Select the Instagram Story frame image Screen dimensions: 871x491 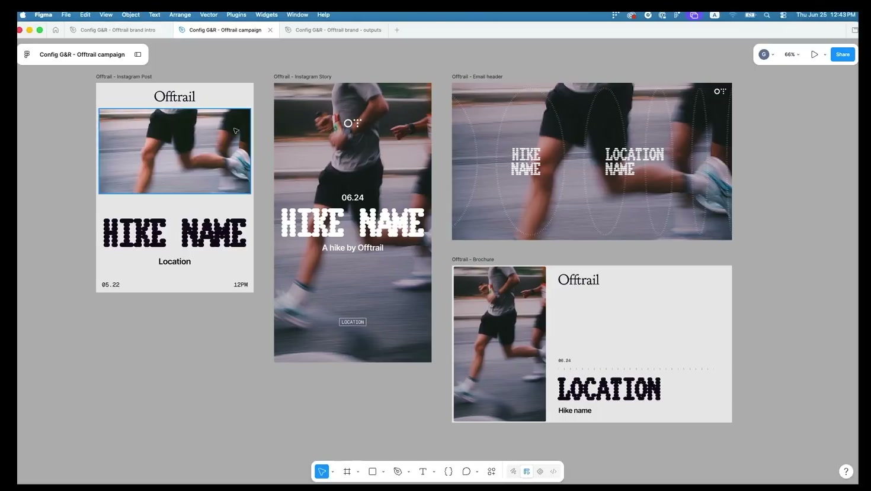(x=353, y=222)
